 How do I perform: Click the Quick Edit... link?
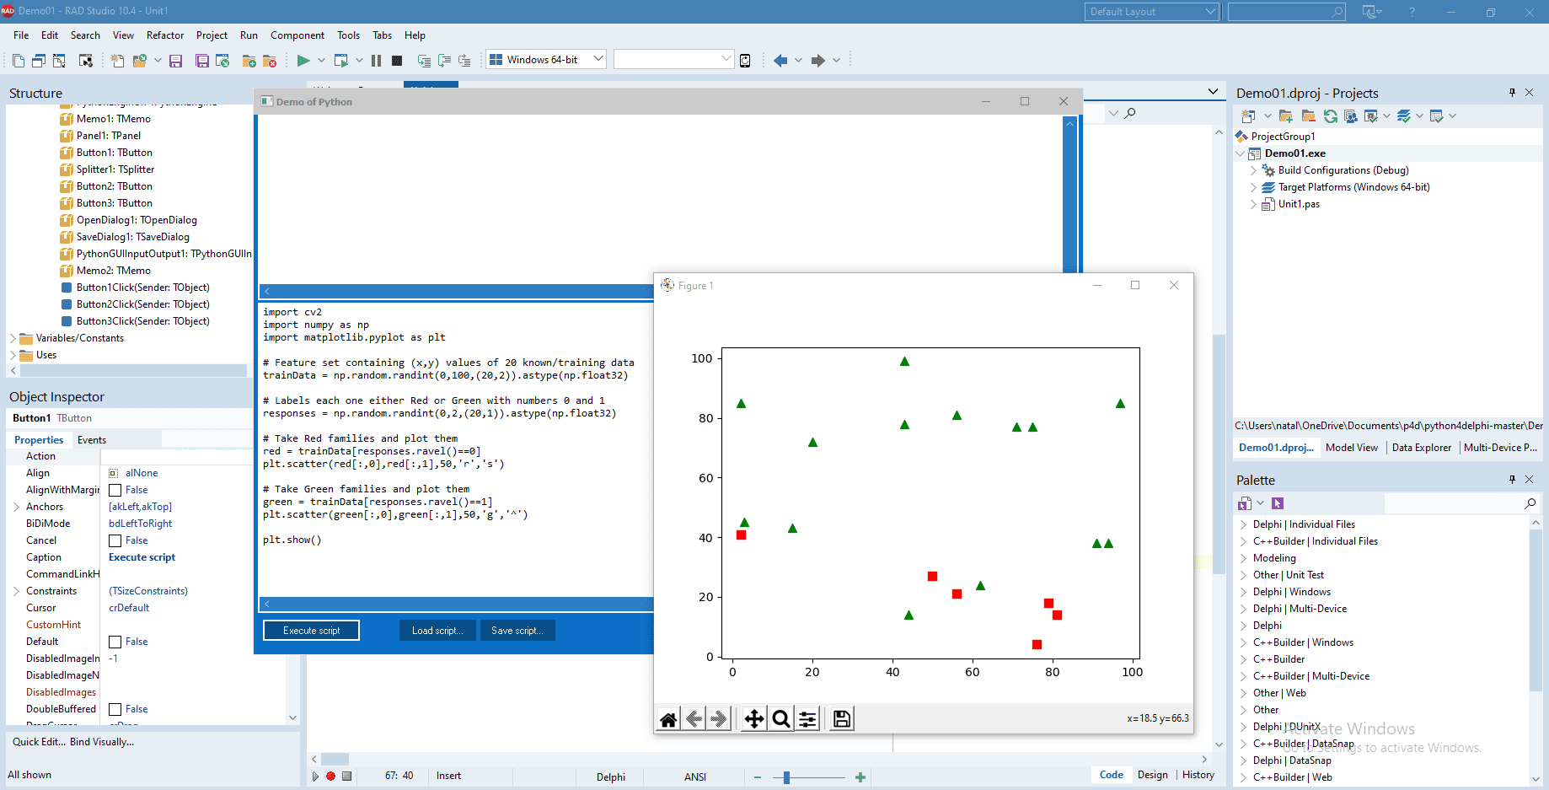click(38, 742)
